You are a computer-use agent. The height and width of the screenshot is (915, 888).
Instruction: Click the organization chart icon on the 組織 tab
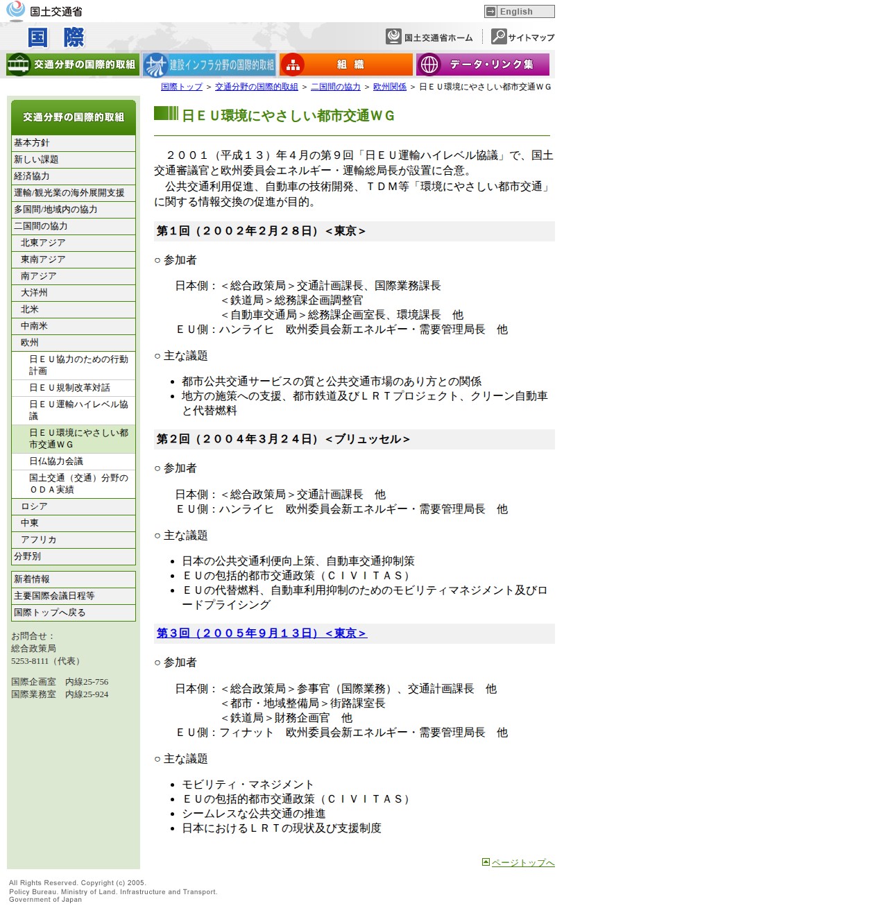(293, 65)
